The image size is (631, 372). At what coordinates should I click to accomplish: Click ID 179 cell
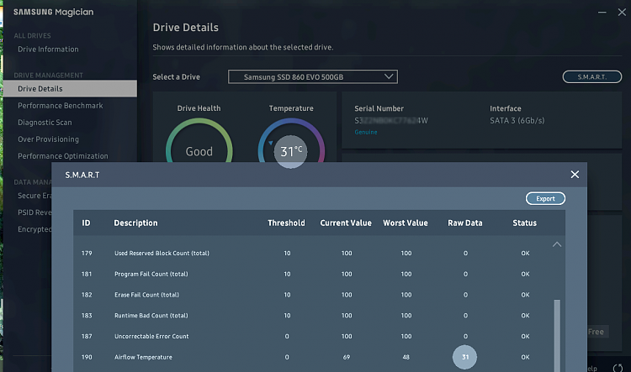pyautogui.click(x=87, y=253)
